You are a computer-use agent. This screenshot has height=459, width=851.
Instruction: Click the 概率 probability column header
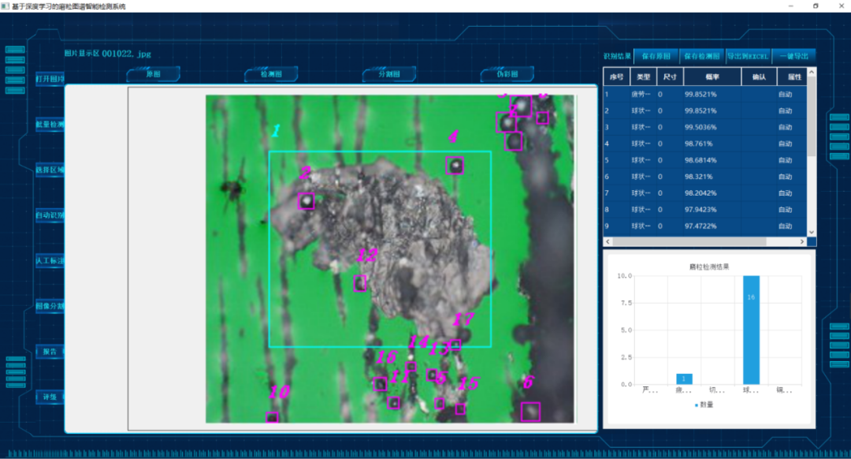tap(712, 77)
